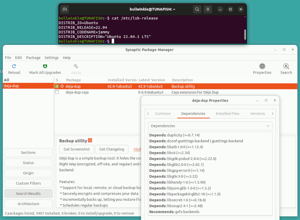The image size is (300, 220).
Task: Open the Help menu
Action: 67,57
